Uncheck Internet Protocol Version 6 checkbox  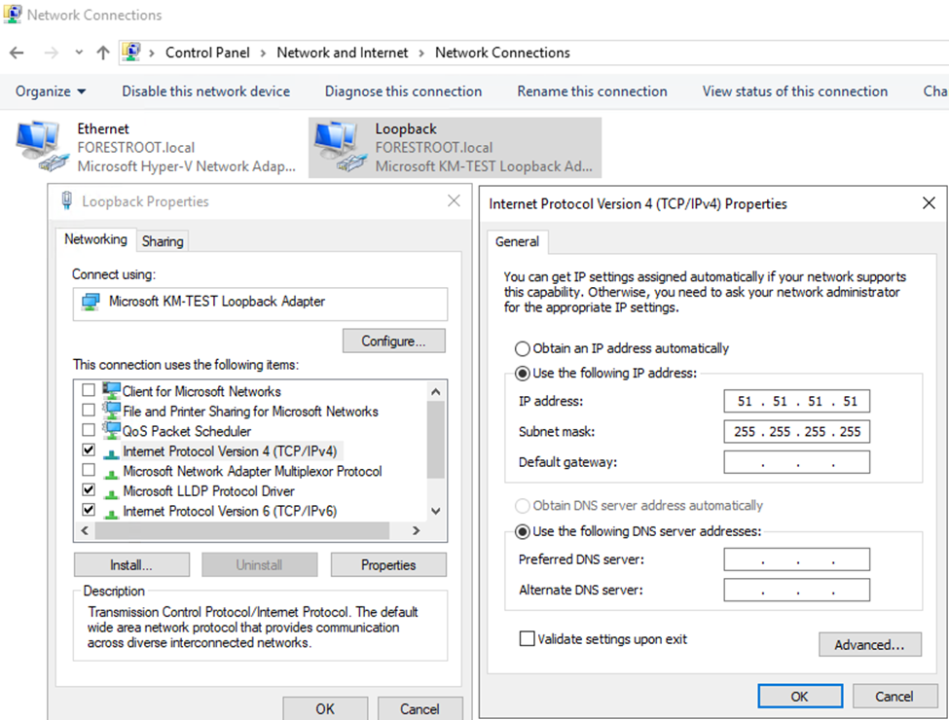tap(89, 510)
